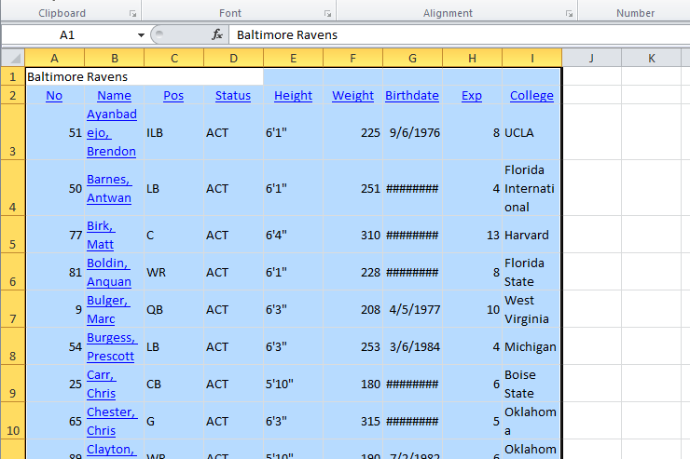Image resolution: width=690 pixels, height=459 pixels.
Task: Select column I header
Action: 532,58
